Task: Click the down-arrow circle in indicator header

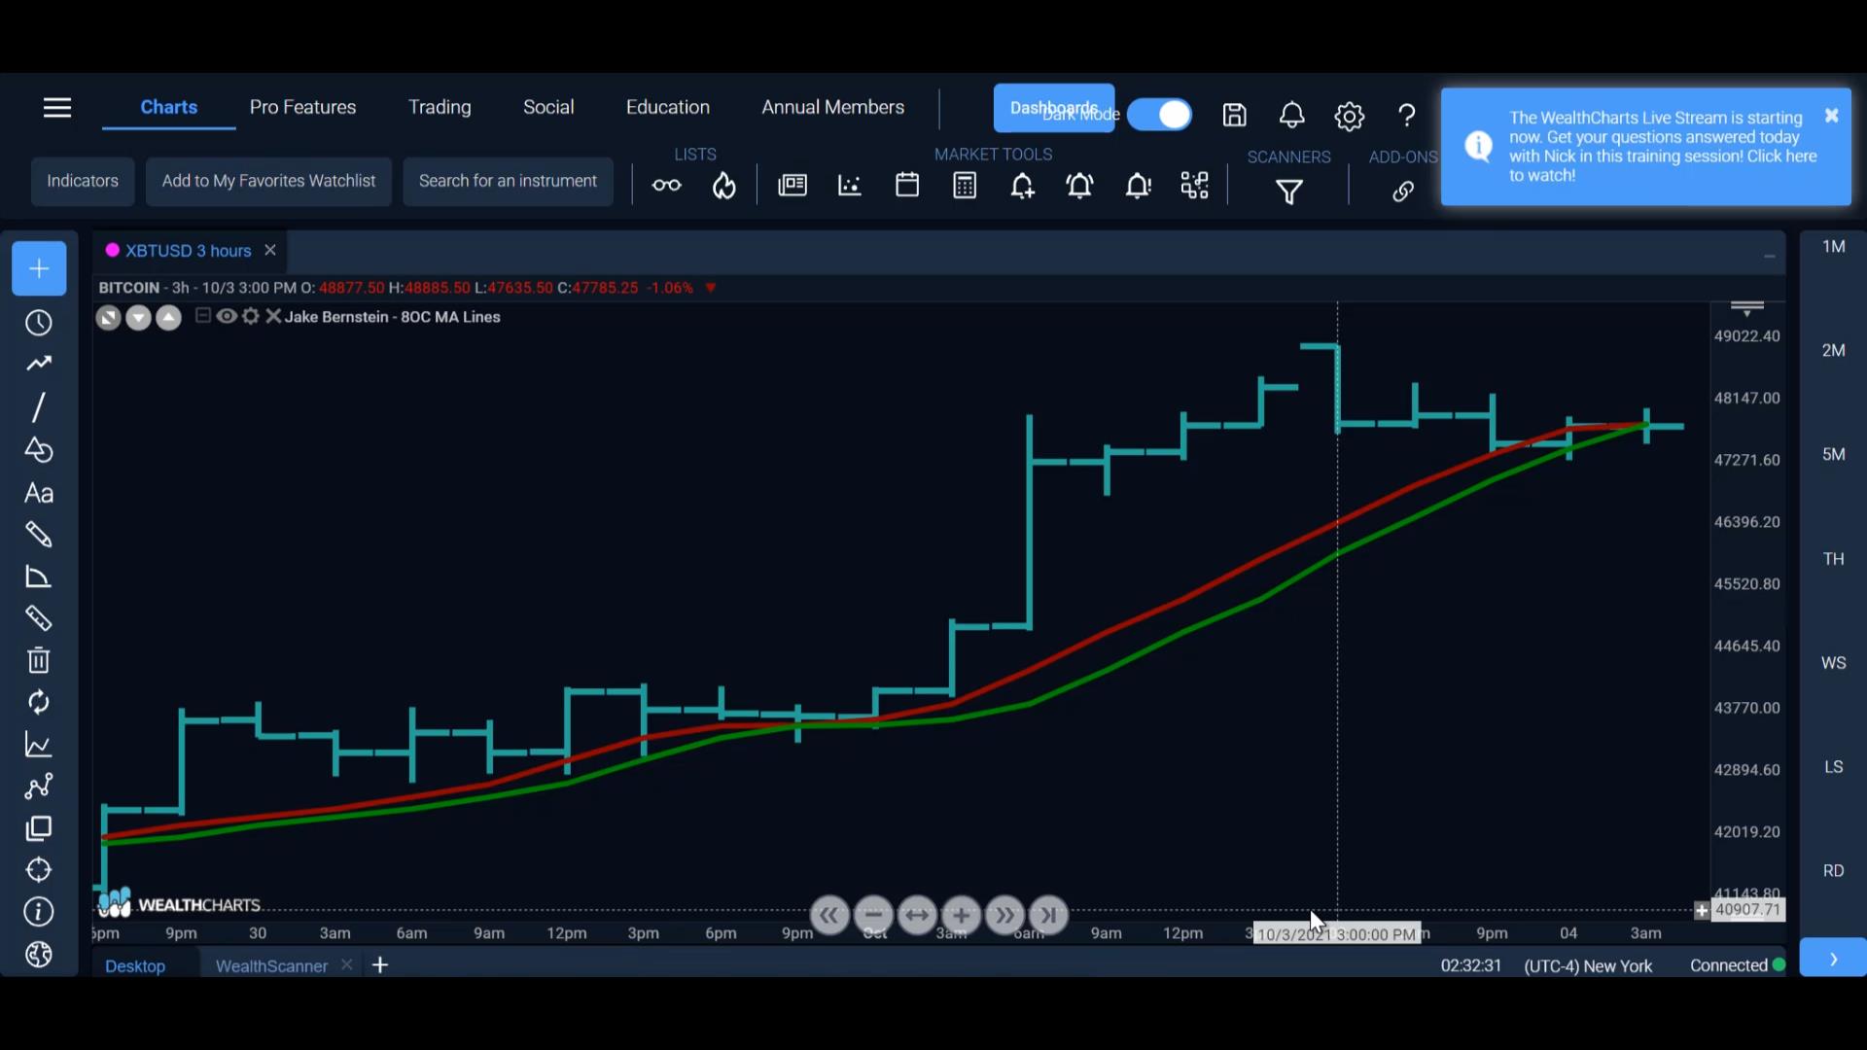Action: point(139,318)
